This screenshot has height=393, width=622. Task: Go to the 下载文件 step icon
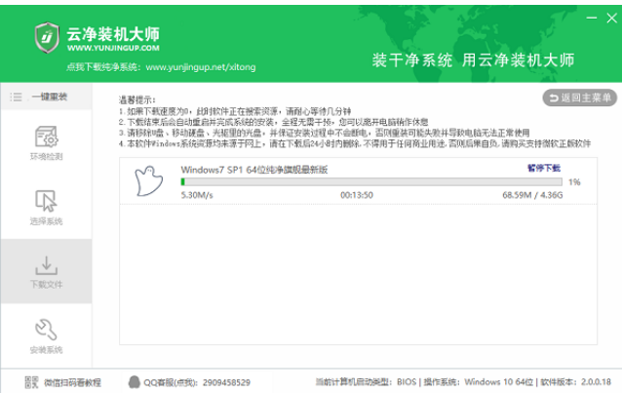tap(46, 266)
